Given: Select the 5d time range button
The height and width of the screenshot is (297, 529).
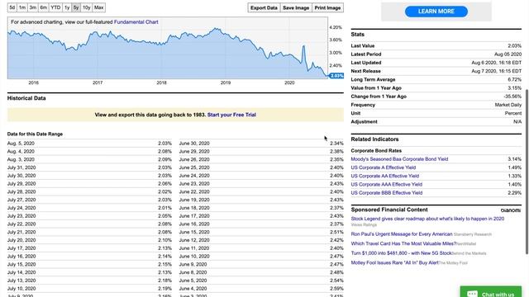Looking at the screenshot, I should pyautogui.click(x=12, y=7).
